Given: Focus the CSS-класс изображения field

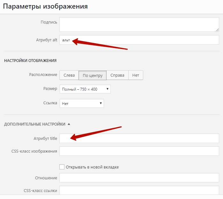Looking at the screenshot, I should point(139,151).
